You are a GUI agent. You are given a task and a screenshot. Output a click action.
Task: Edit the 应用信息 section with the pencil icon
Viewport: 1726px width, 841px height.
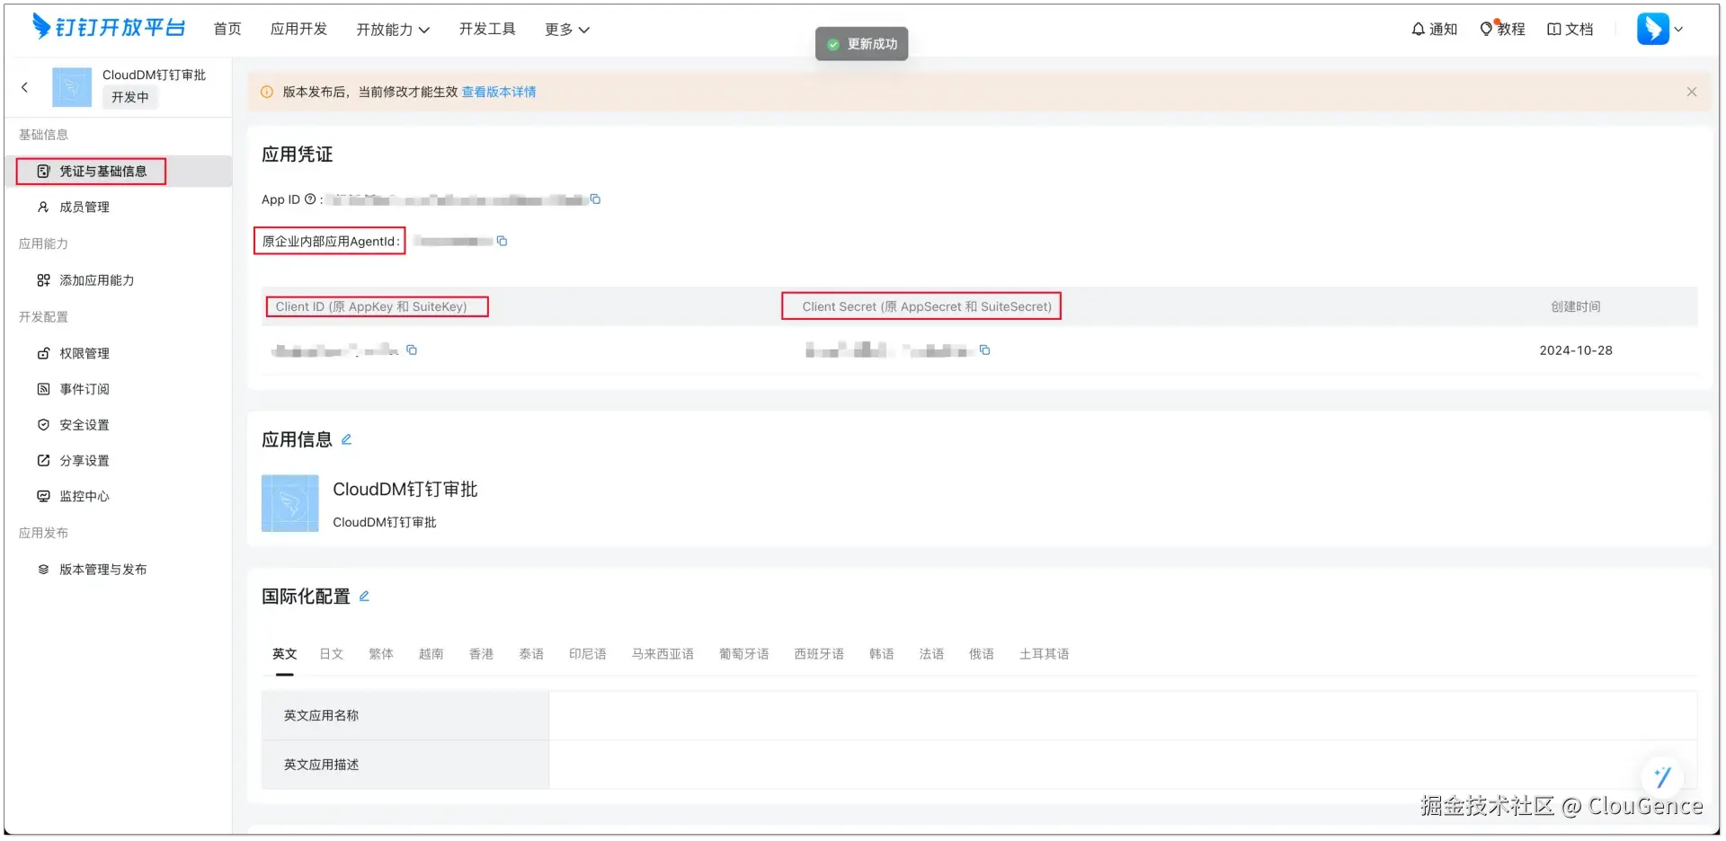coord(346,439)
